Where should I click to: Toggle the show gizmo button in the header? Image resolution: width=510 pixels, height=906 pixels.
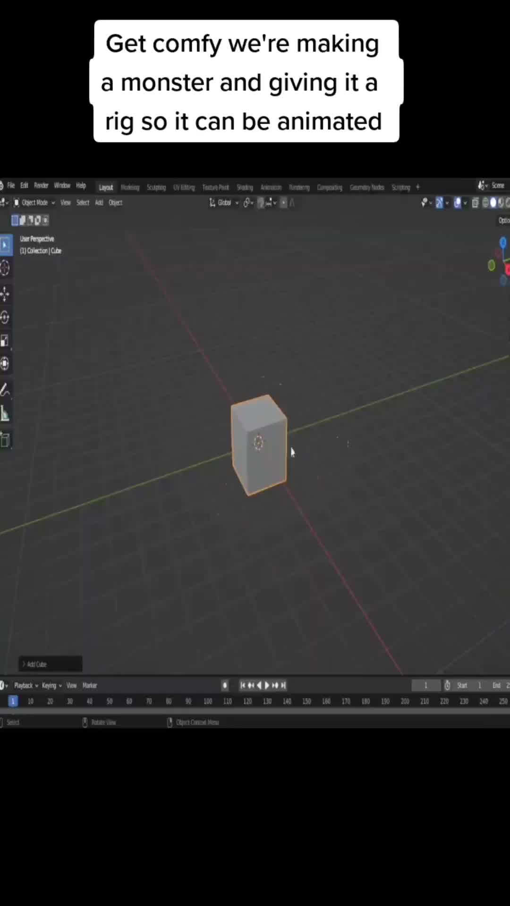click(x=439, y=203)
